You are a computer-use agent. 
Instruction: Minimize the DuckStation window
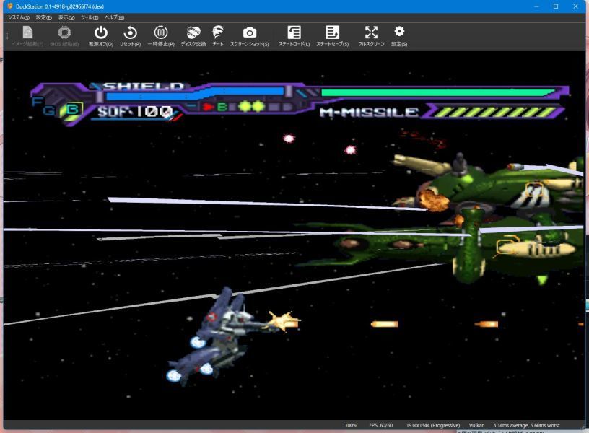click(x=536, y=6)
